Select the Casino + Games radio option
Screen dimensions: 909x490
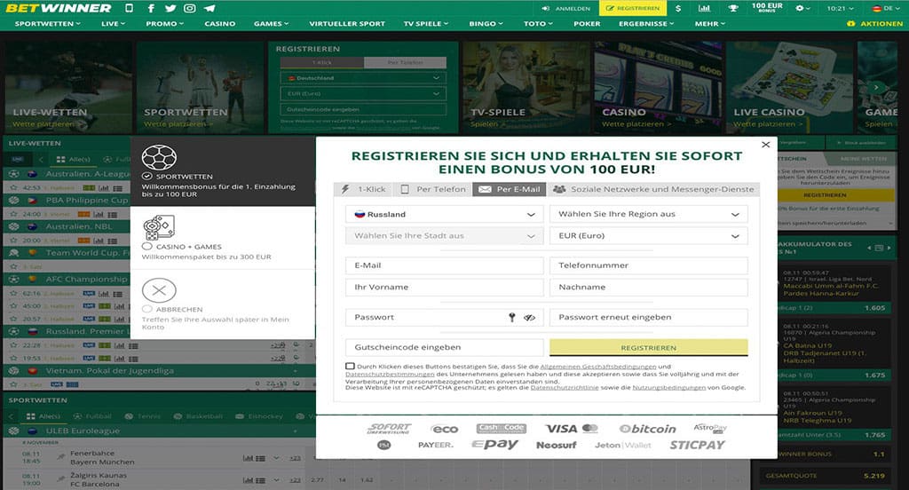(x=146, y=247)
